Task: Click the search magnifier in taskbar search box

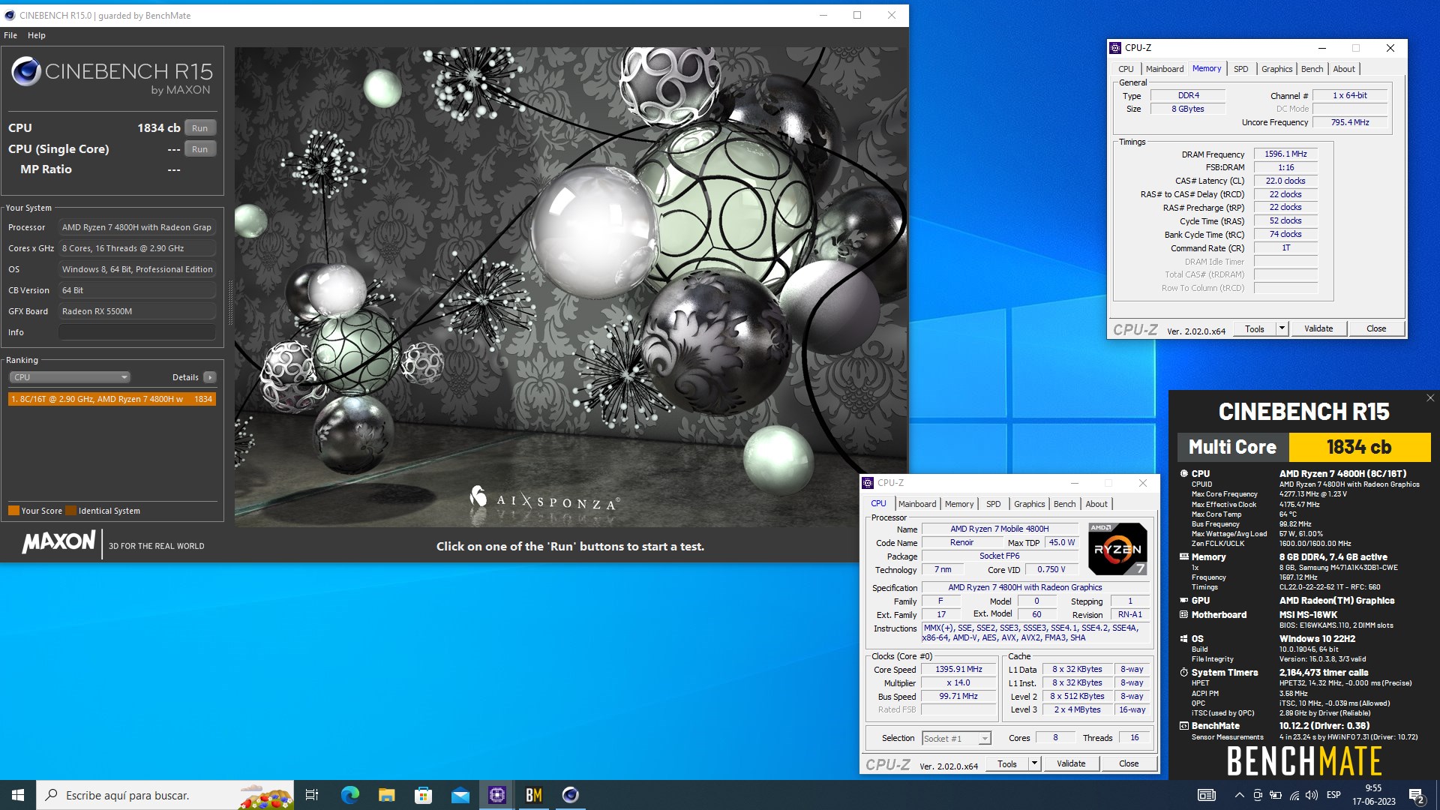Action: pos(51,795)
